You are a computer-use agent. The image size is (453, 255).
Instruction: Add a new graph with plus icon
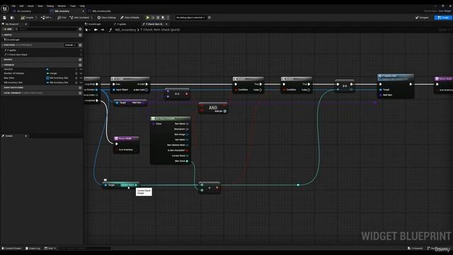tap(80, 35)
